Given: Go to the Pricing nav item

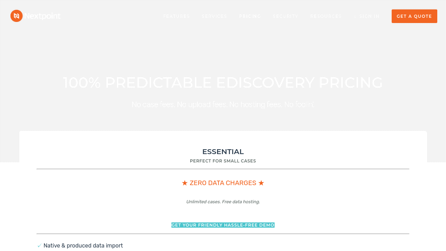Looking at the screenshot, I should tap(250, 16).
